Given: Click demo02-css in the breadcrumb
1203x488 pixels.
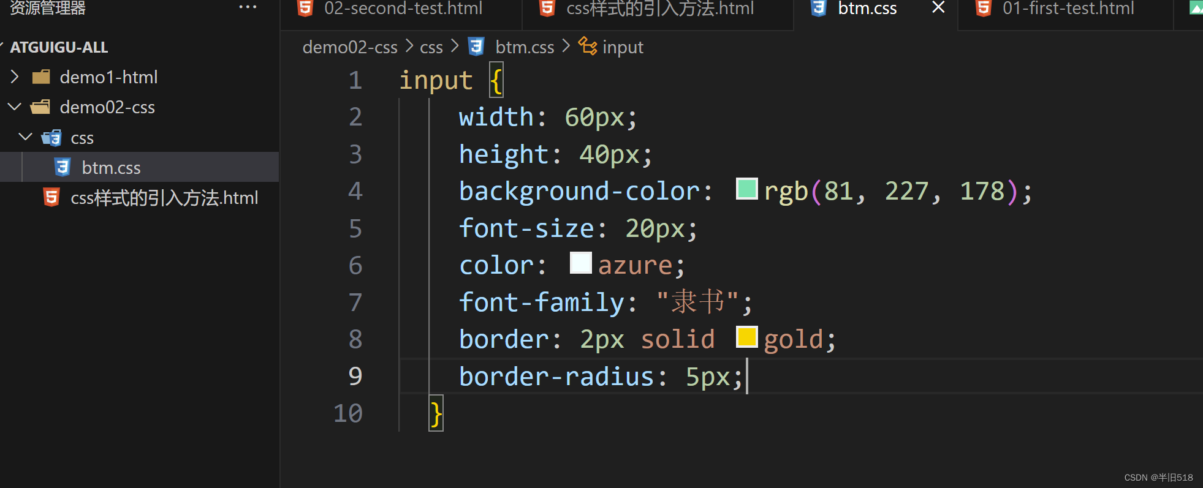Looking at the screenshot, I should click(350, 47).
